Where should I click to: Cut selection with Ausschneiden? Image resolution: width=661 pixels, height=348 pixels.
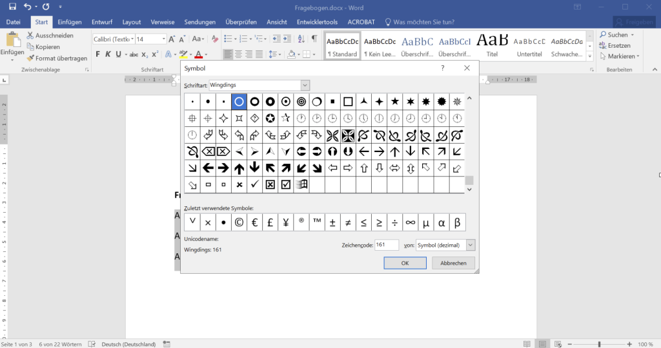tap(50, 35)
